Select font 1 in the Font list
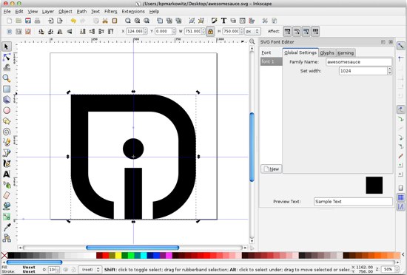Screen dimensions: 407x275 coord(272,61)
